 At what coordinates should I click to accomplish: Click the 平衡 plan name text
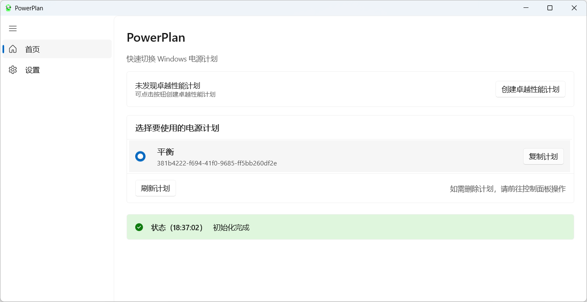166,152
